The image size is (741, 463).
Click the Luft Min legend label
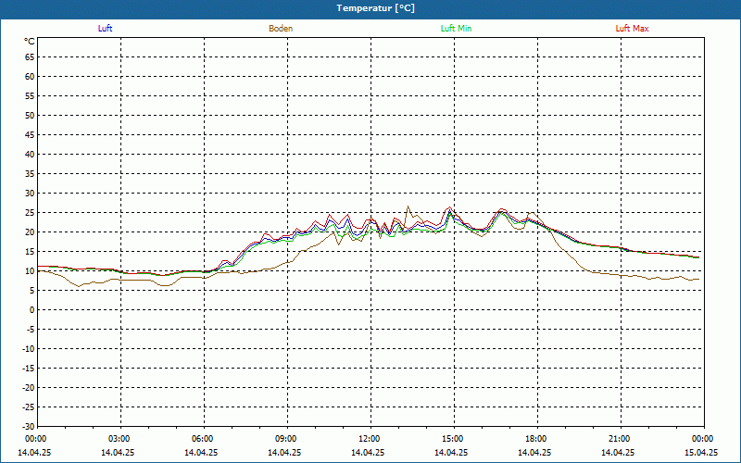pyautogui.click(x=456, y=29)
